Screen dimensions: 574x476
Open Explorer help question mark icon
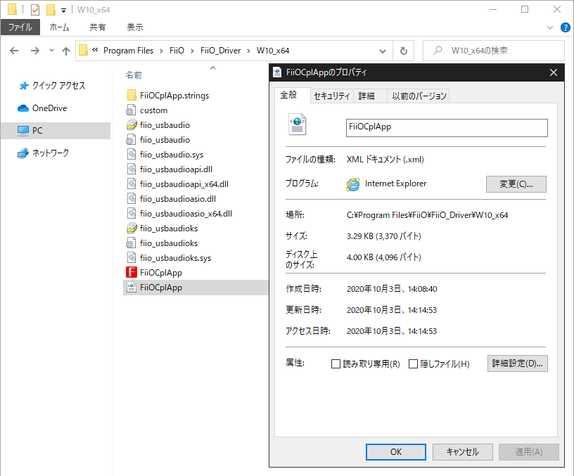[x=566, y=27]
